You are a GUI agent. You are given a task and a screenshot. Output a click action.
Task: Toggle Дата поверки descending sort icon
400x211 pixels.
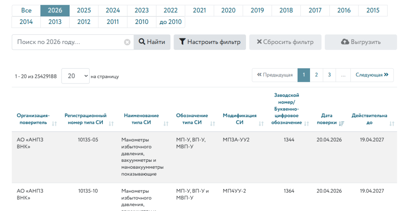pyautogui.click(x=341, y=124)
